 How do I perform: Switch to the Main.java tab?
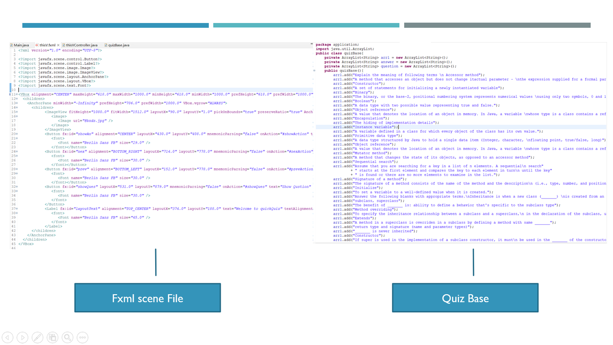tap(20, 45)
